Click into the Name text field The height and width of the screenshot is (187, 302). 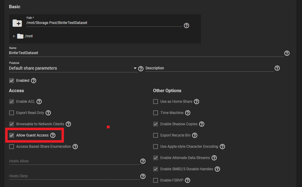tap(146, 53)
